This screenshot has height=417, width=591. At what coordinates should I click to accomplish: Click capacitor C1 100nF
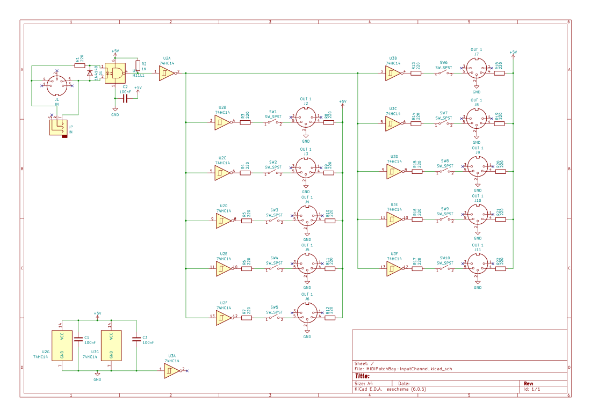tap(80, 340)
